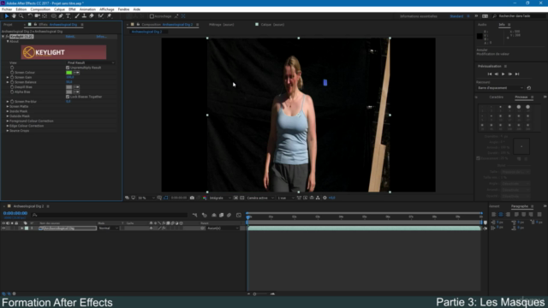Open the 50 % magnification dropdown
Screen dimensions: 548x308
(146, 198)
